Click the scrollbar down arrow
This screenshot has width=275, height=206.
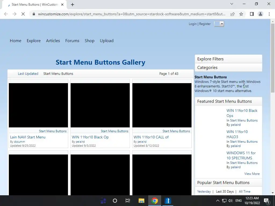273,193
